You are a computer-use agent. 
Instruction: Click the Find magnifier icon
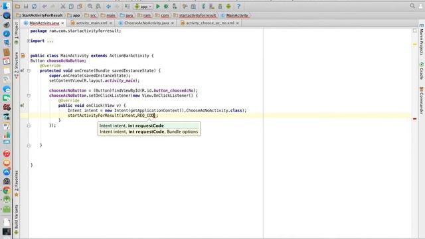tap(90, 6)
